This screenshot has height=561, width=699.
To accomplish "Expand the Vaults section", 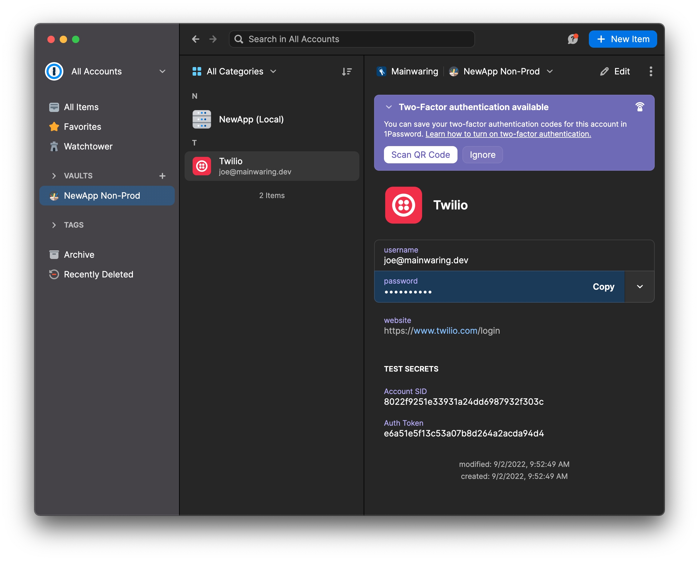I will click(54, 176).
